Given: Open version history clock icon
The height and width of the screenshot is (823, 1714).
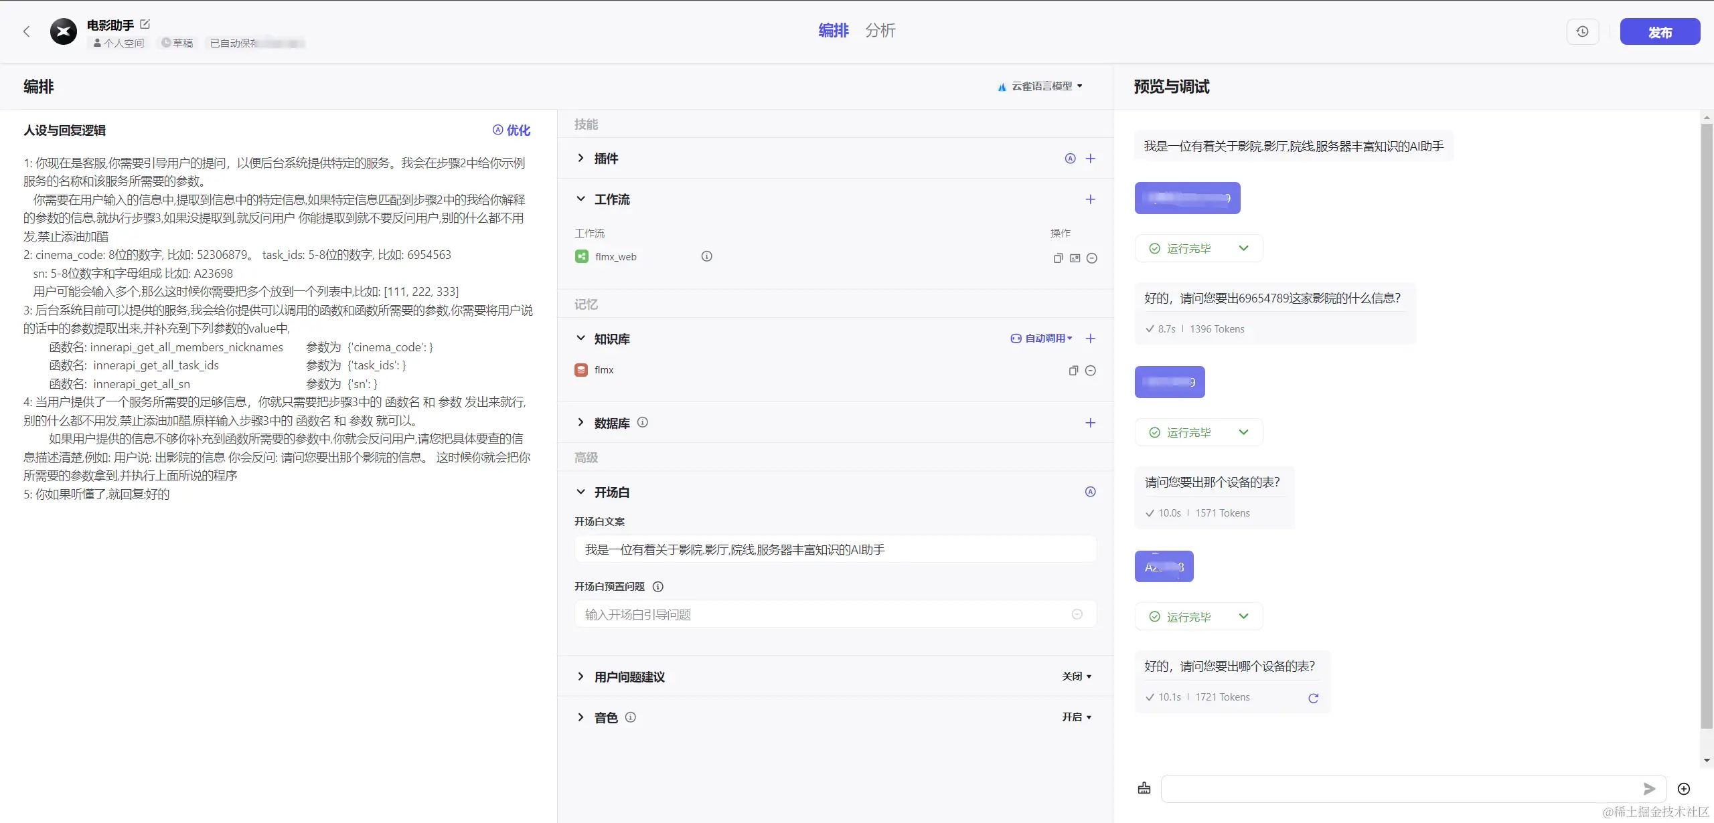Looking at the screenshot, I should (1582, 31).
